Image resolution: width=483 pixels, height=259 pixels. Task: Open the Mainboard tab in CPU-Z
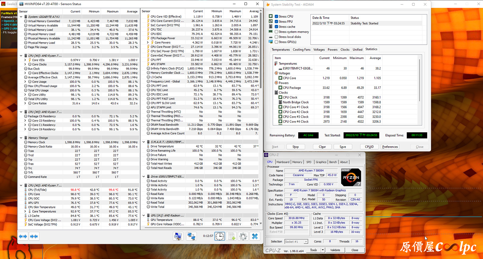(283, 162)
